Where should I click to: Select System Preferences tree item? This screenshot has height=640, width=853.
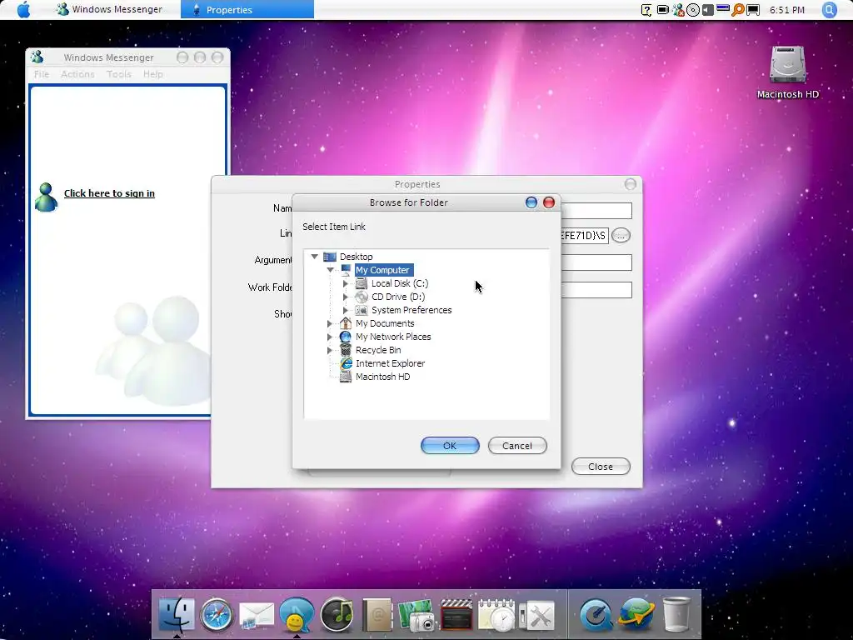[412, 310]
